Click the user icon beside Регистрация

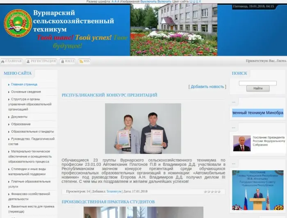[x=28, y=61]
